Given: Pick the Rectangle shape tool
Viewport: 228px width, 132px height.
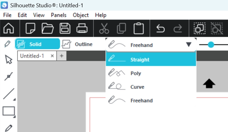Looking at the screenshot, I should tap(8, 111).
